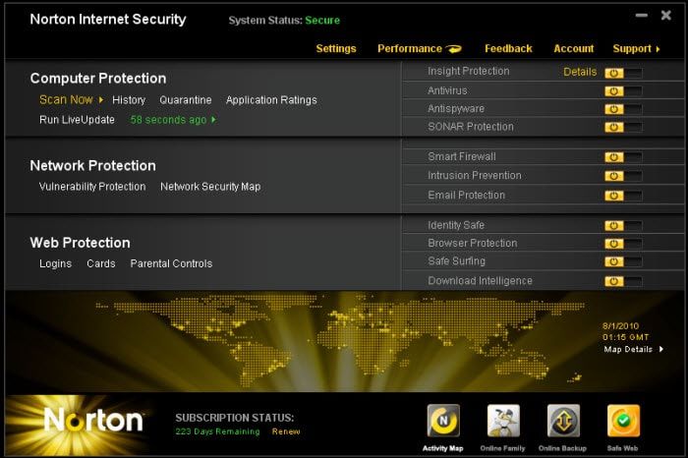The width and height of the screenshot is (688, 458).
Task: Click the Renew subscription link
Action: pos(286,431)
